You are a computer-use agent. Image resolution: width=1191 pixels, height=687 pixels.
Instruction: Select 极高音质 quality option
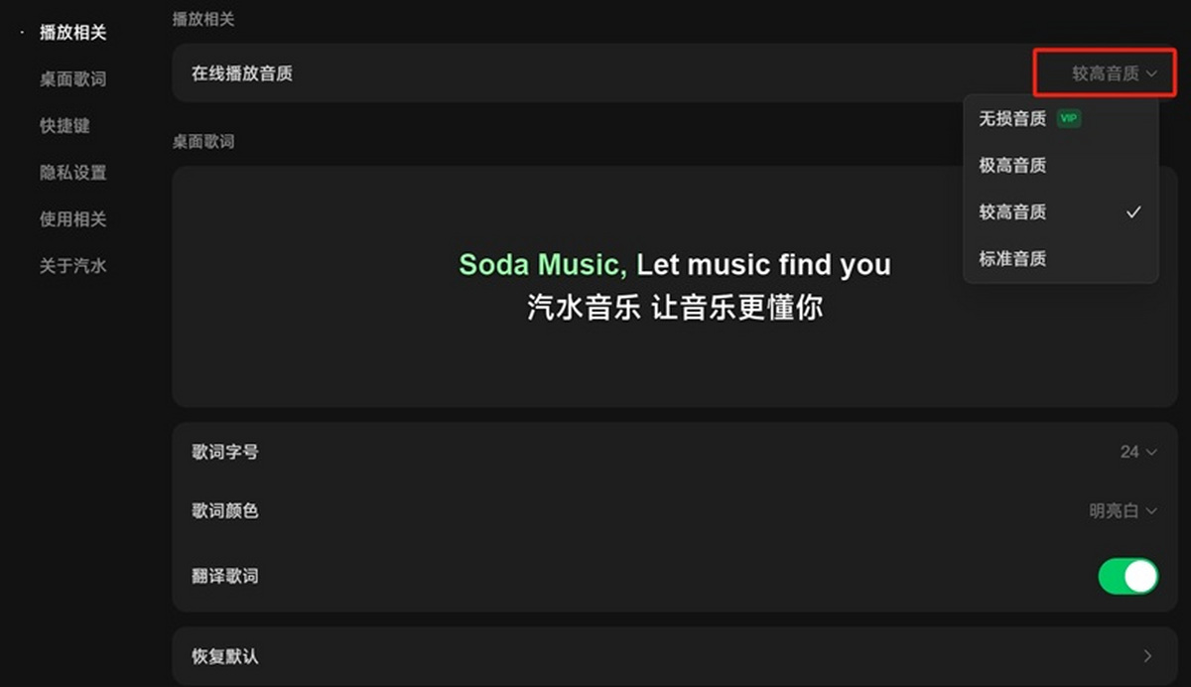(x=1011, y=165)
